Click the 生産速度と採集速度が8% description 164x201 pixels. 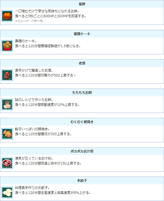coord(53,193)
